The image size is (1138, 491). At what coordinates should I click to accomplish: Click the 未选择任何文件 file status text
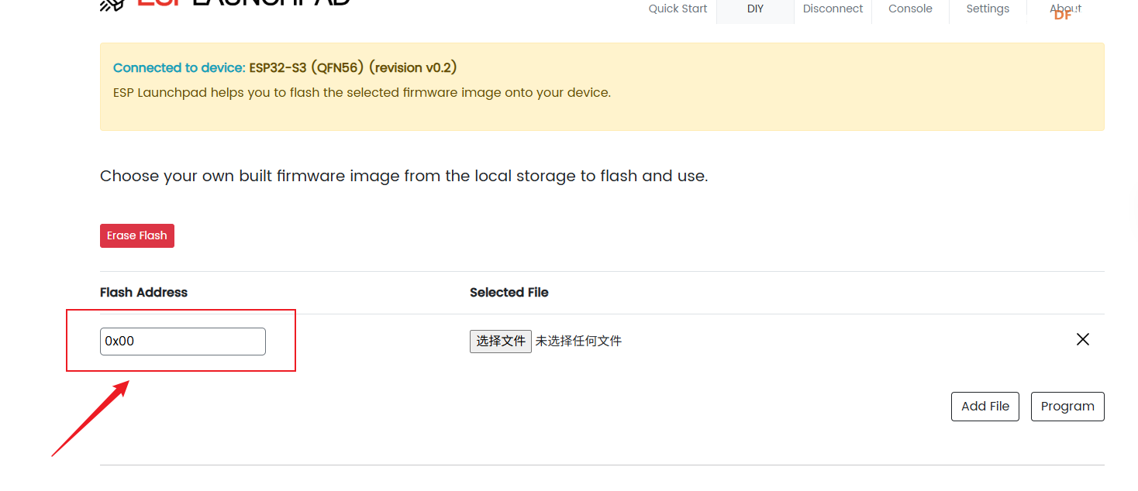point(578,341)
